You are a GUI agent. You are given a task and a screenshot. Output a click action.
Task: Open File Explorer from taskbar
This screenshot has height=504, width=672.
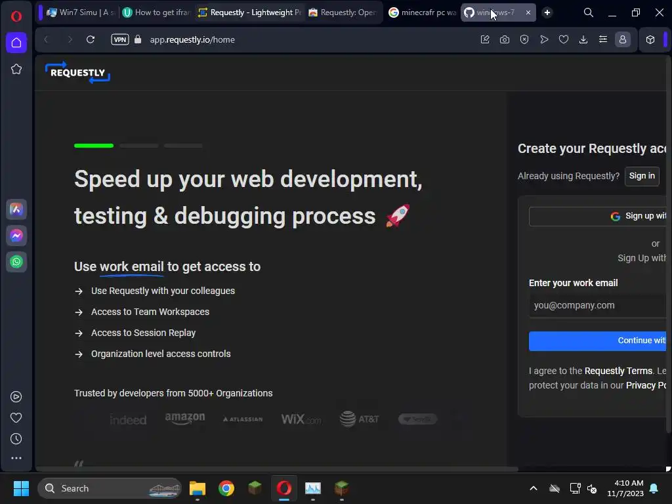[x=198, y=488]
